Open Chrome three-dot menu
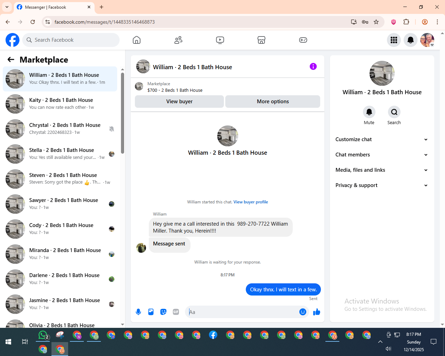Image resolution: width=445 pixels, height=356 pixels. 437,22
